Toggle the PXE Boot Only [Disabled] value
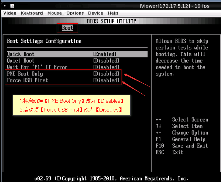This screenshot has height=182, width=221. click(x=106, y=74)
